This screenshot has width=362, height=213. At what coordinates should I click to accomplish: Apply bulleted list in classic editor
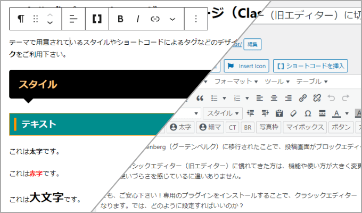(215, 98)
